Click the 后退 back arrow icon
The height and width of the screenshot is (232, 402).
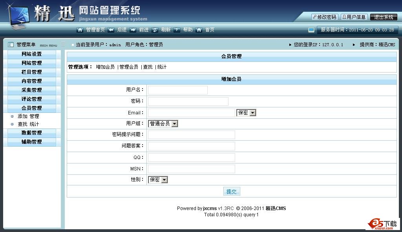pos(111,30)
